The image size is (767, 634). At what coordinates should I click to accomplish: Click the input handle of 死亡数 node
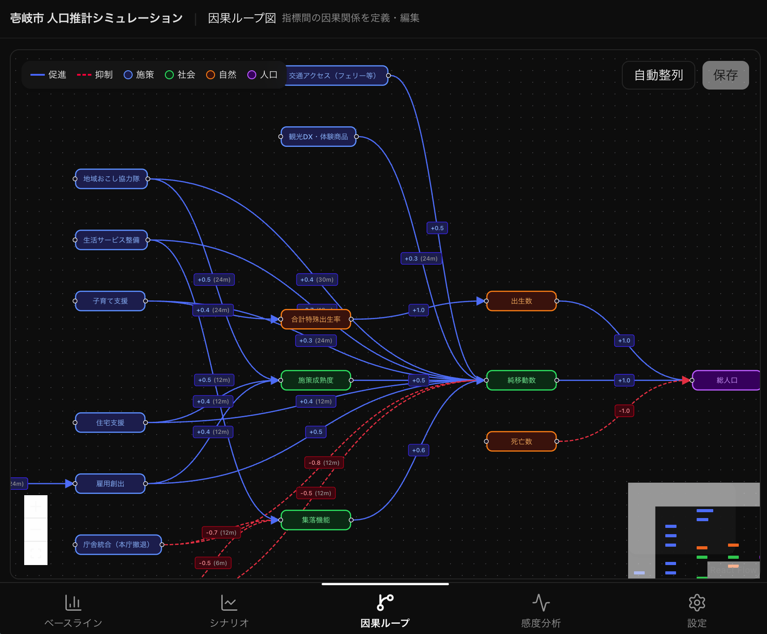pyautogui.click(x=487, y=441)
